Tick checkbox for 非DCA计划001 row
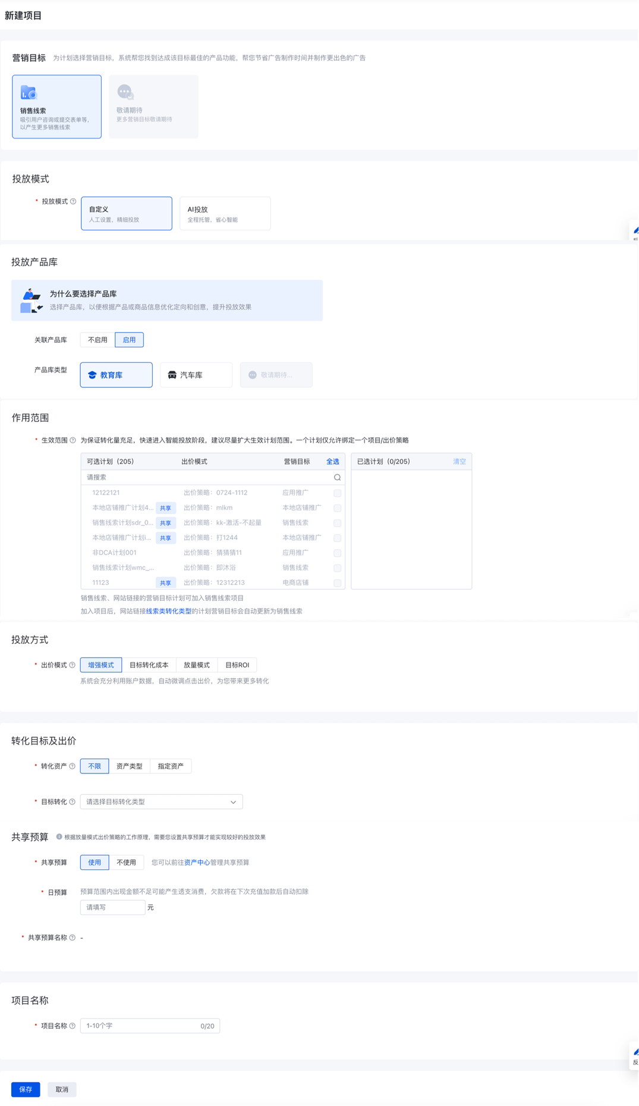 [x=337, y=553]
